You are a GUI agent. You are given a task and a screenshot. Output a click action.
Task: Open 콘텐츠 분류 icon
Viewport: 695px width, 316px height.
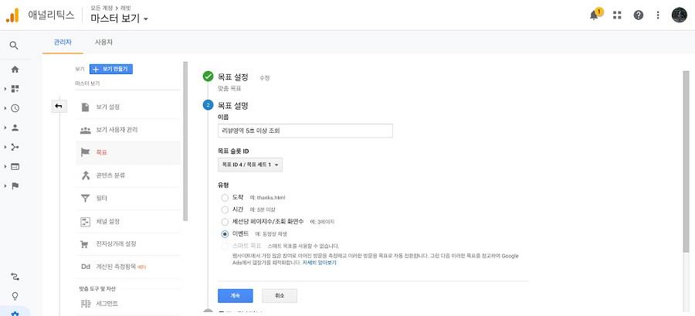click(x=85, y=175)
